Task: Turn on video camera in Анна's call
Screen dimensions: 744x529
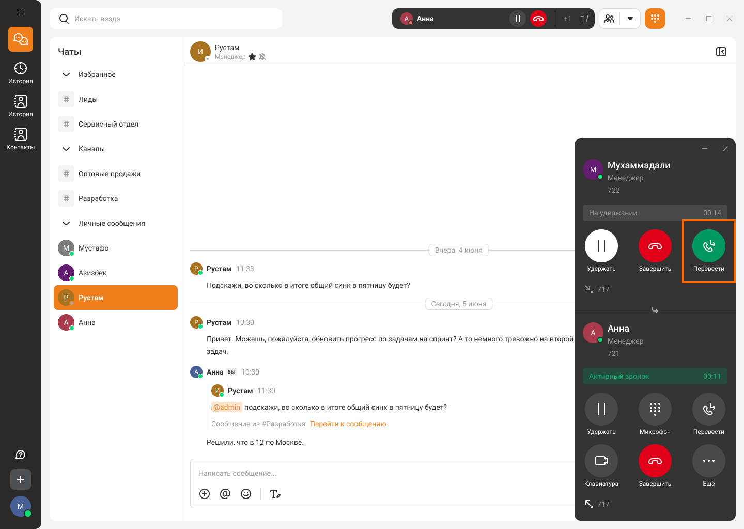Action: pyautogui.click(x=601, y=461)
